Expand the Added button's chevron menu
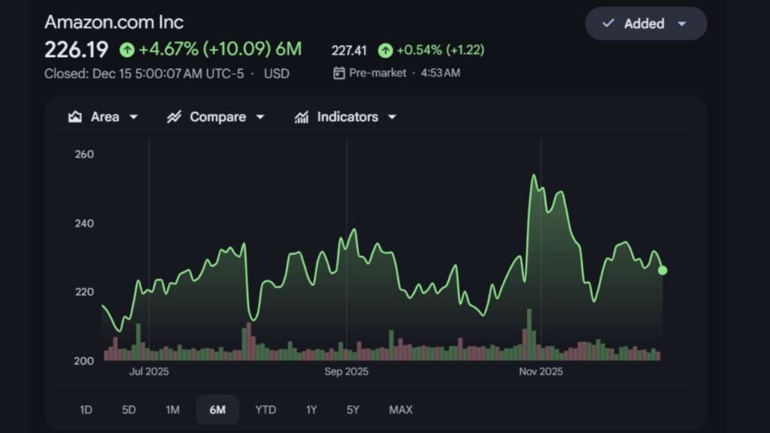This screenshot has height=433, width=770. click(x=681, y=23)
